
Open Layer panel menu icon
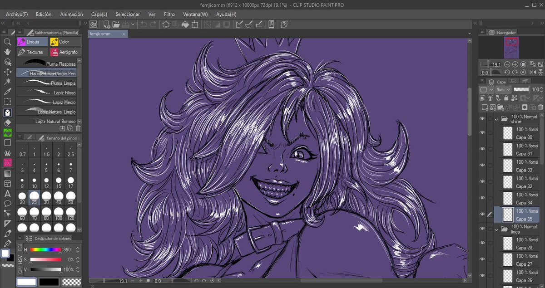[x=483, y=82]
